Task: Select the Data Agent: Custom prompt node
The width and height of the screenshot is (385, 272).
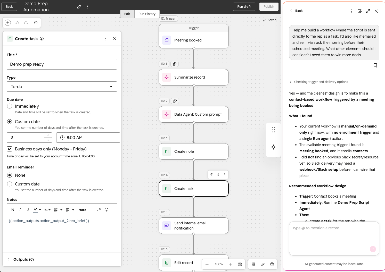Action: [194, 114]
